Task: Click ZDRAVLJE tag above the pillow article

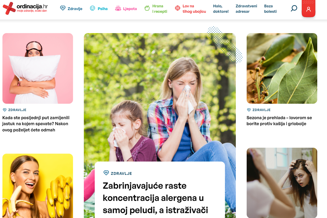Action: click(x=17, y=110)
